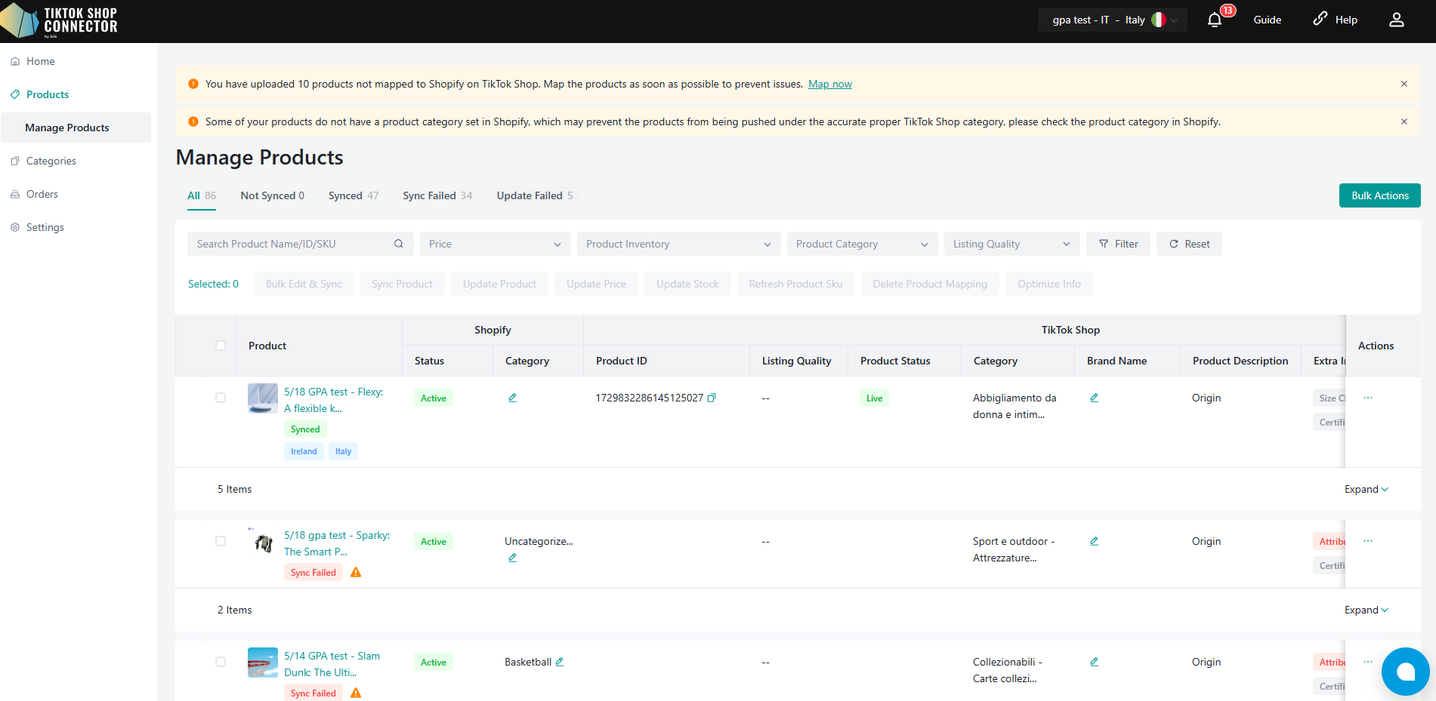Click the Slam Dunk product thumbnail
The image size is (1436, 701).
pyautogui.click(x=263, y=663)
